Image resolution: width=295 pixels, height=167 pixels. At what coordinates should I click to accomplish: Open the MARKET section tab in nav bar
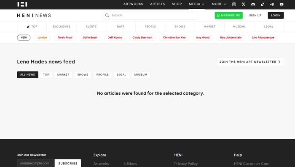tap(209, 27)
